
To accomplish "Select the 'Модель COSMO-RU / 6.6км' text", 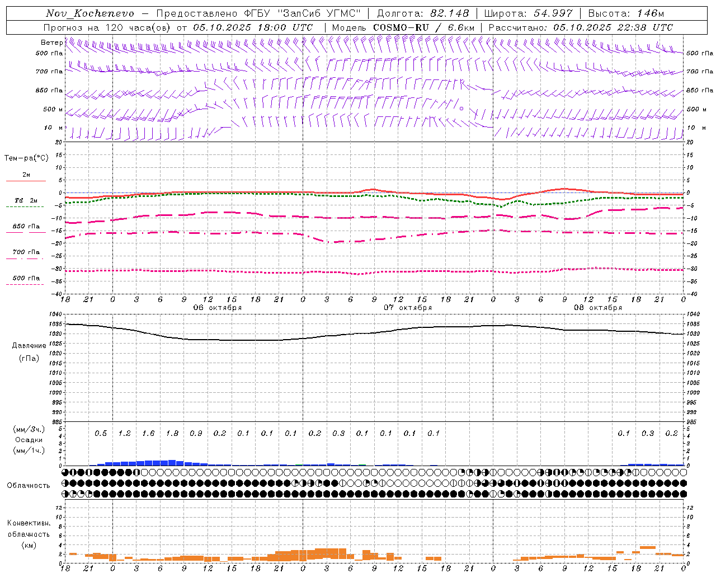I will coord(403,27).
